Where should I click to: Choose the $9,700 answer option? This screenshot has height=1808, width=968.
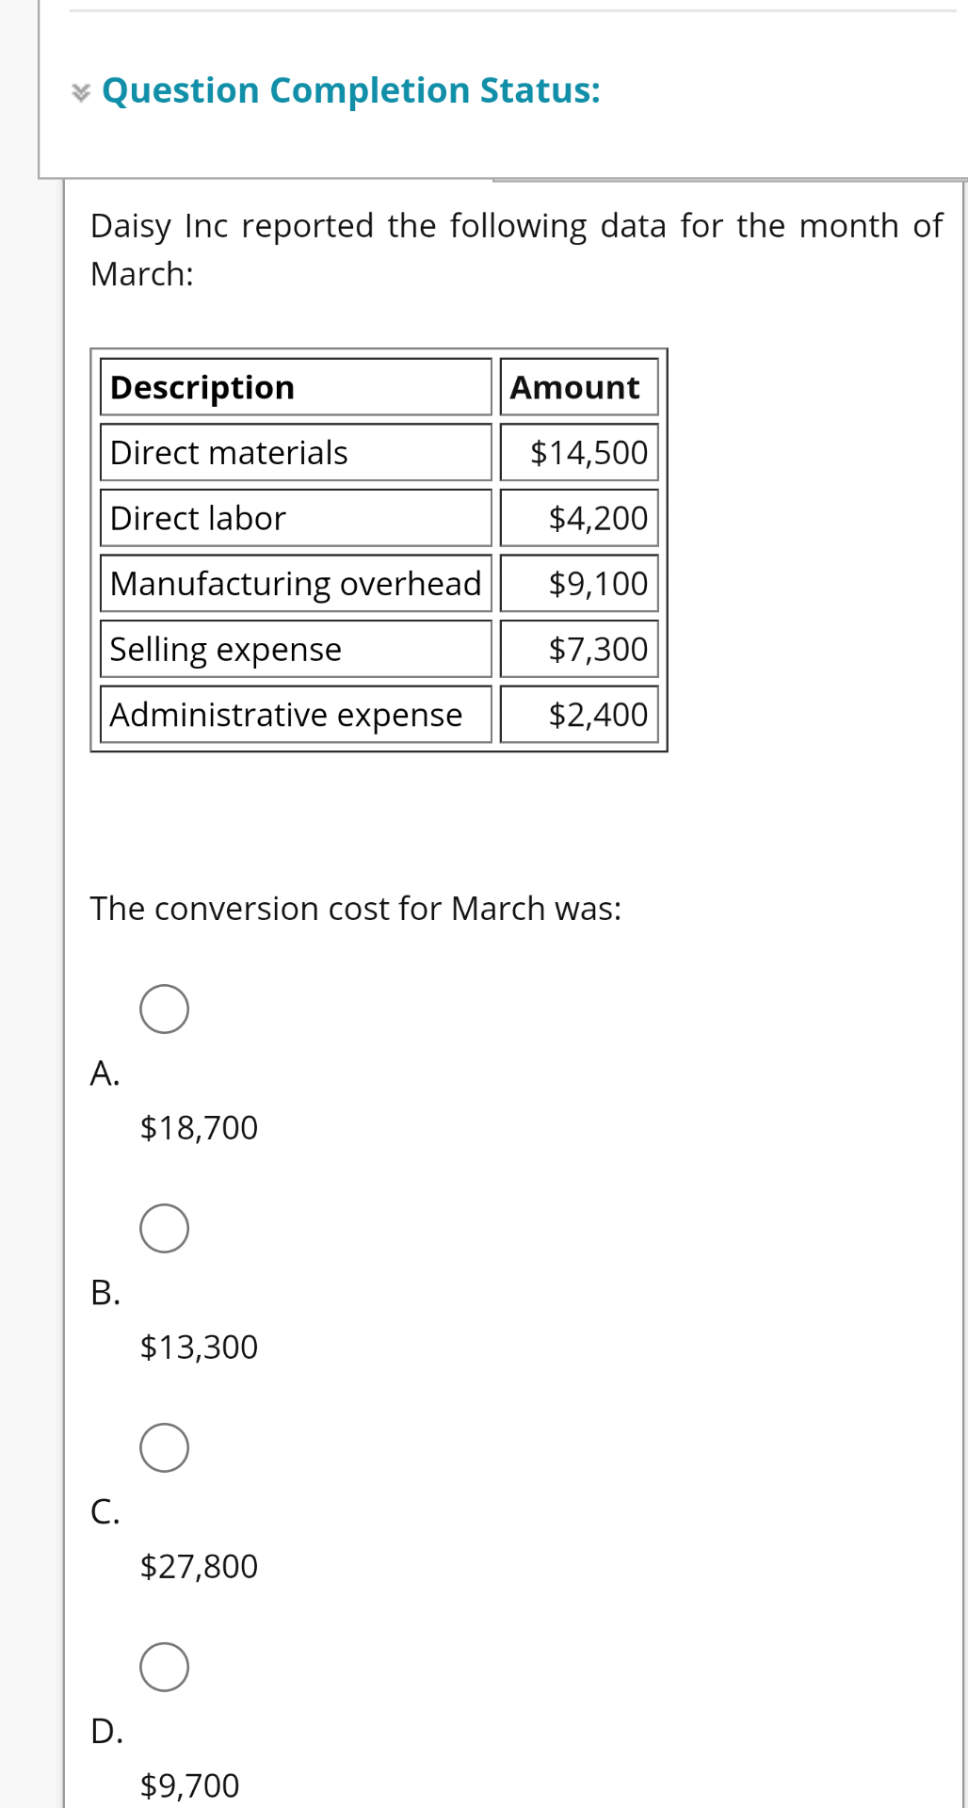[x=189, y=1784]
